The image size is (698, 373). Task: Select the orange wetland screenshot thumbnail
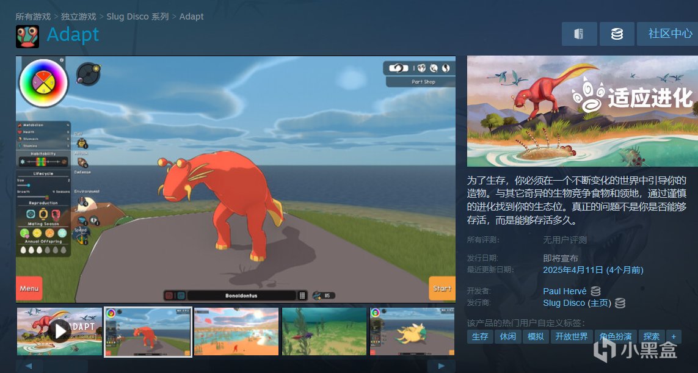tap(236, 331)
